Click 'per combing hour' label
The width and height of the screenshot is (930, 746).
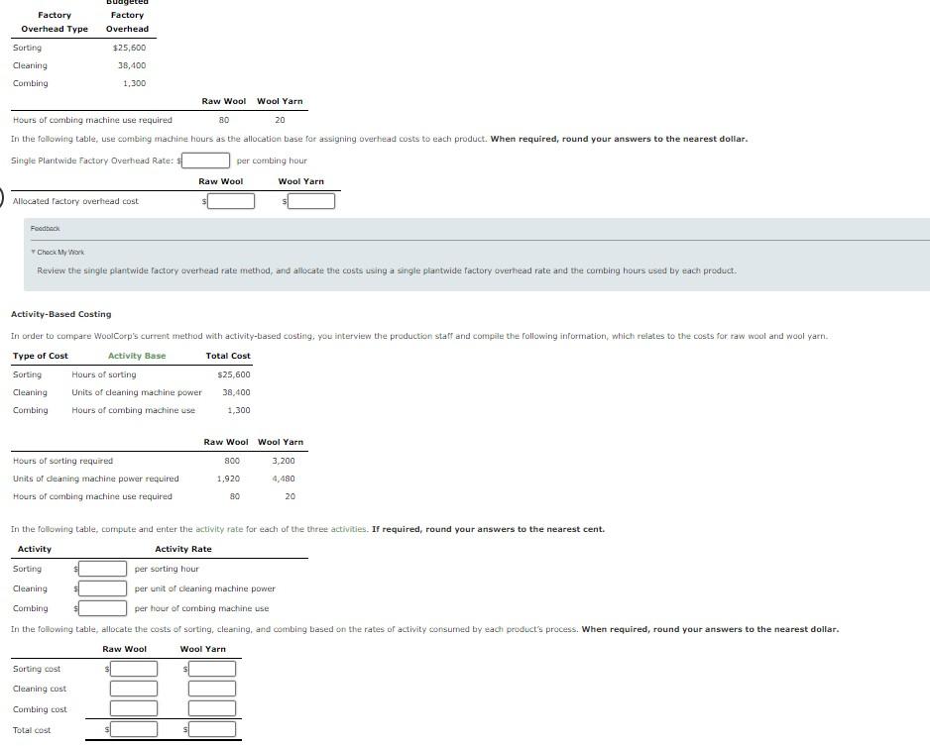(x=272, y=161)
